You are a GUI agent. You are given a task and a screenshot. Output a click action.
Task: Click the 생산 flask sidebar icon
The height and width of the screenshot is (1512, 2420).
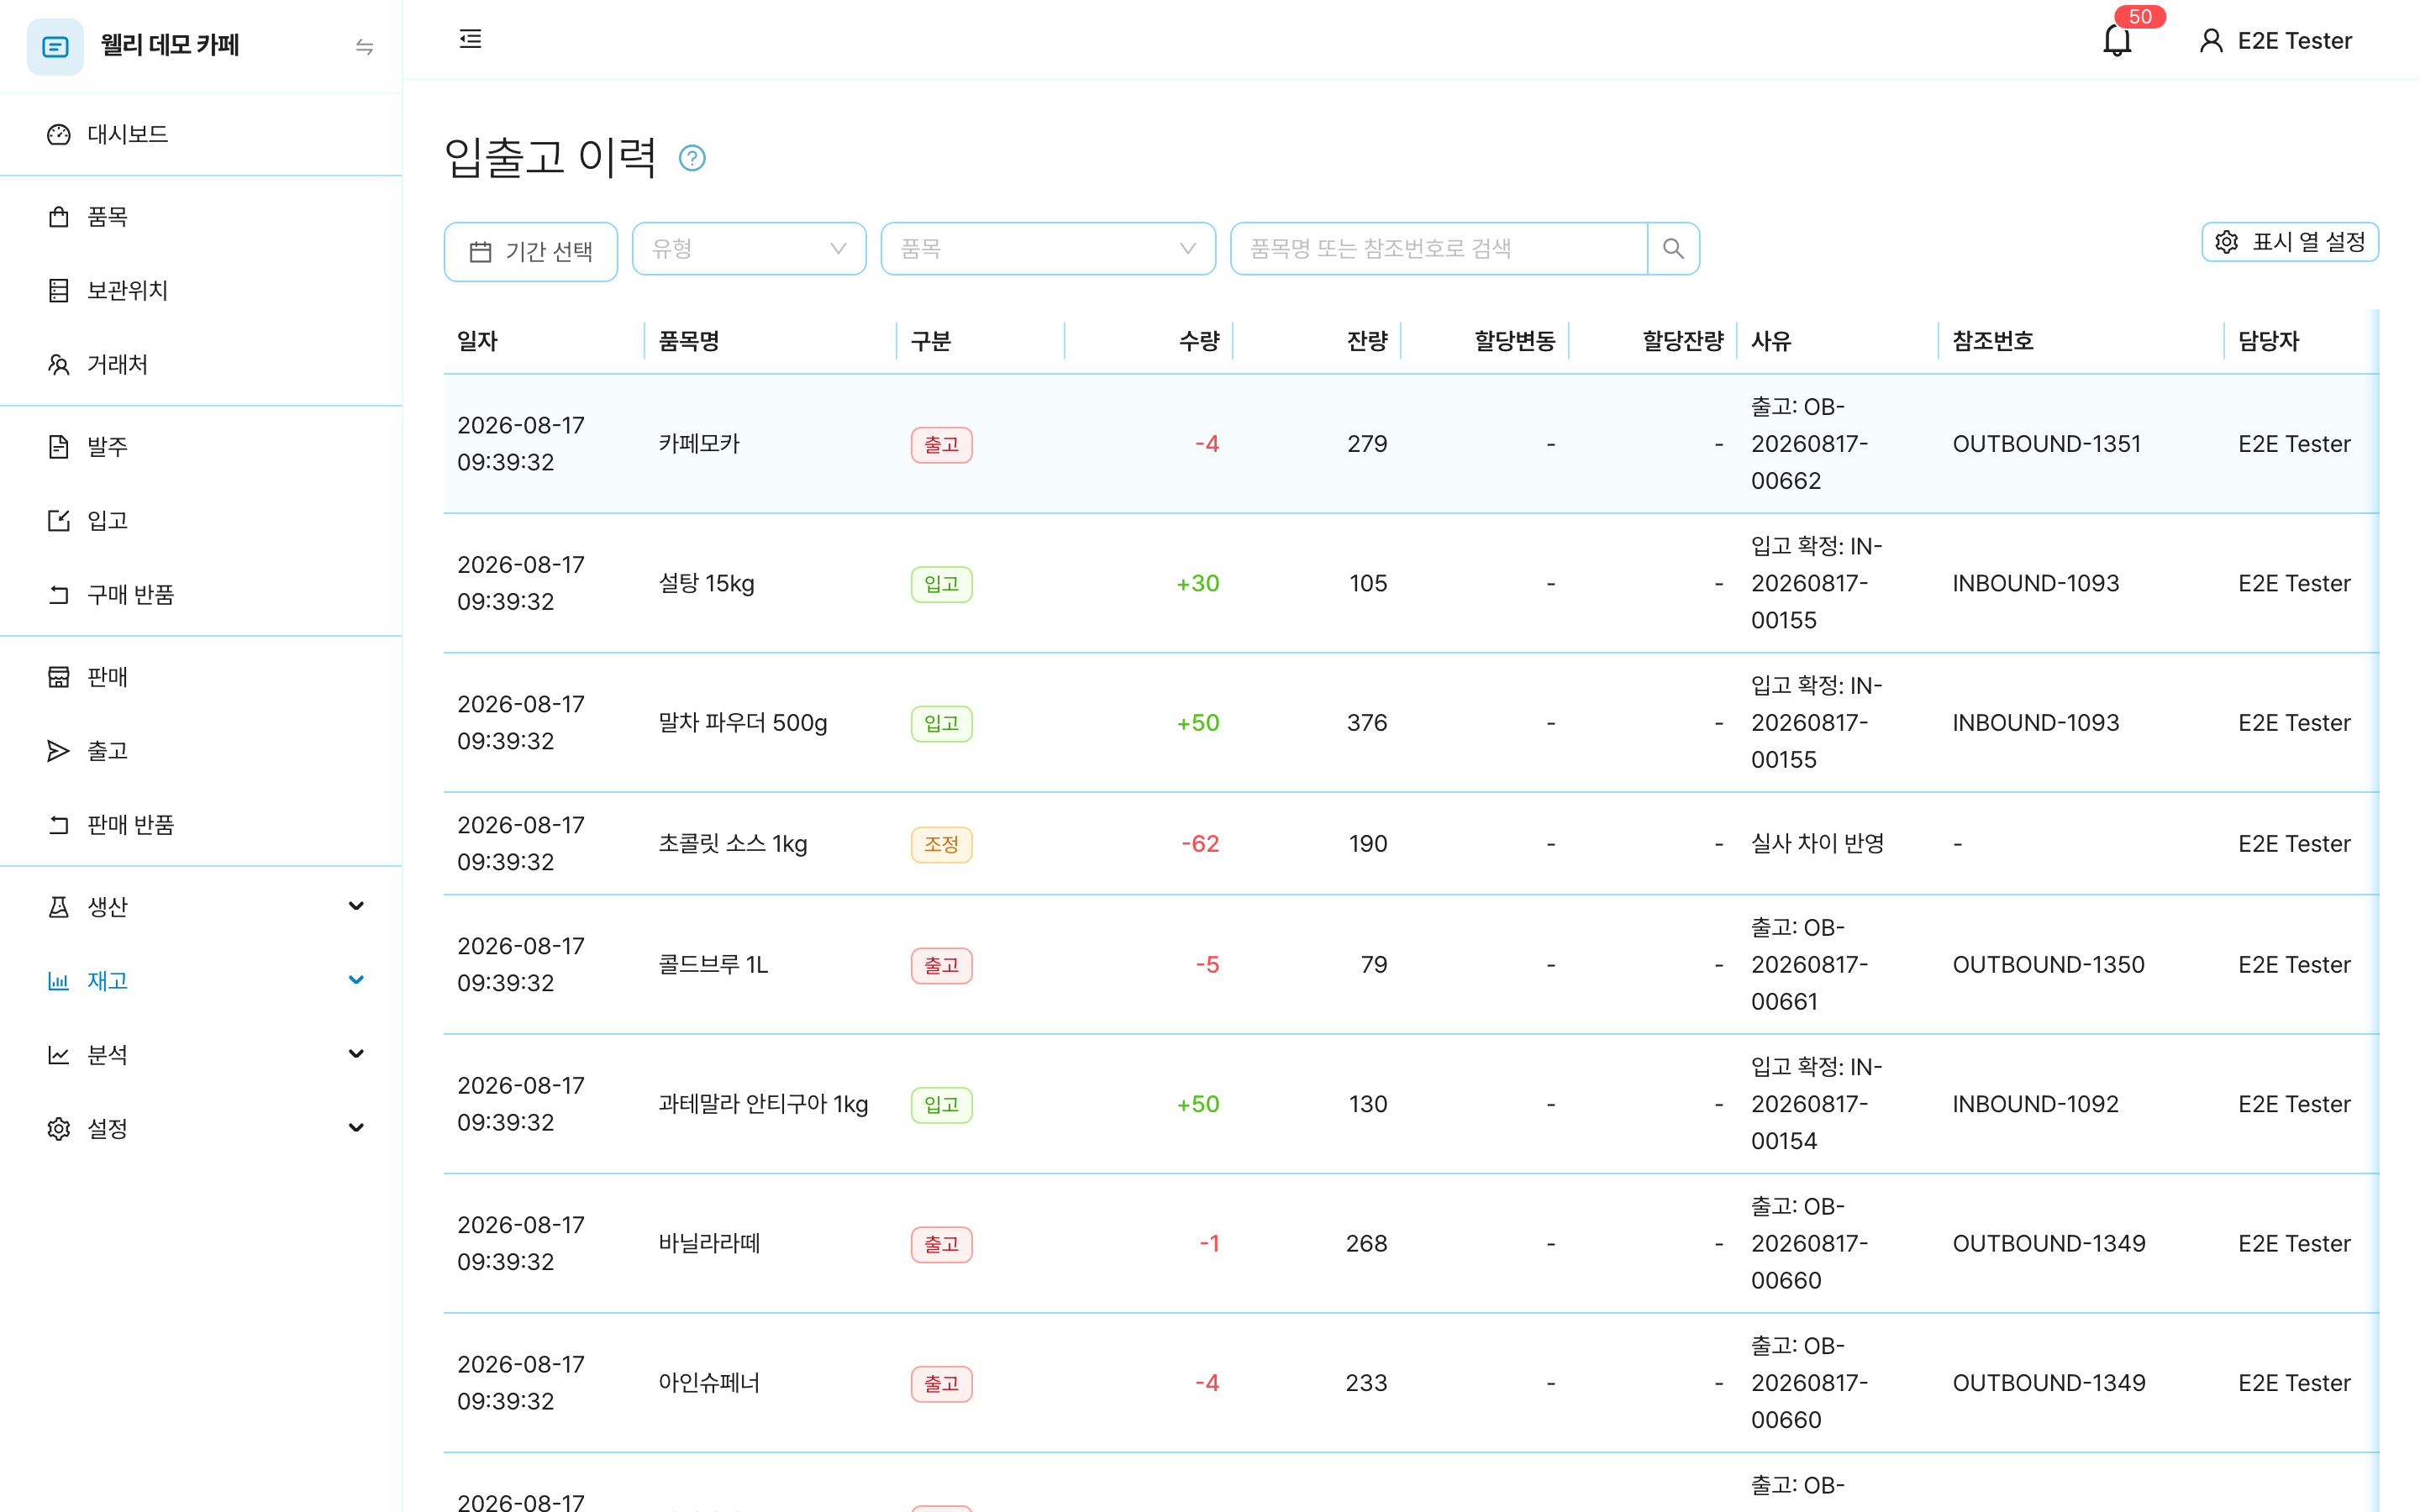pos(59,907)
